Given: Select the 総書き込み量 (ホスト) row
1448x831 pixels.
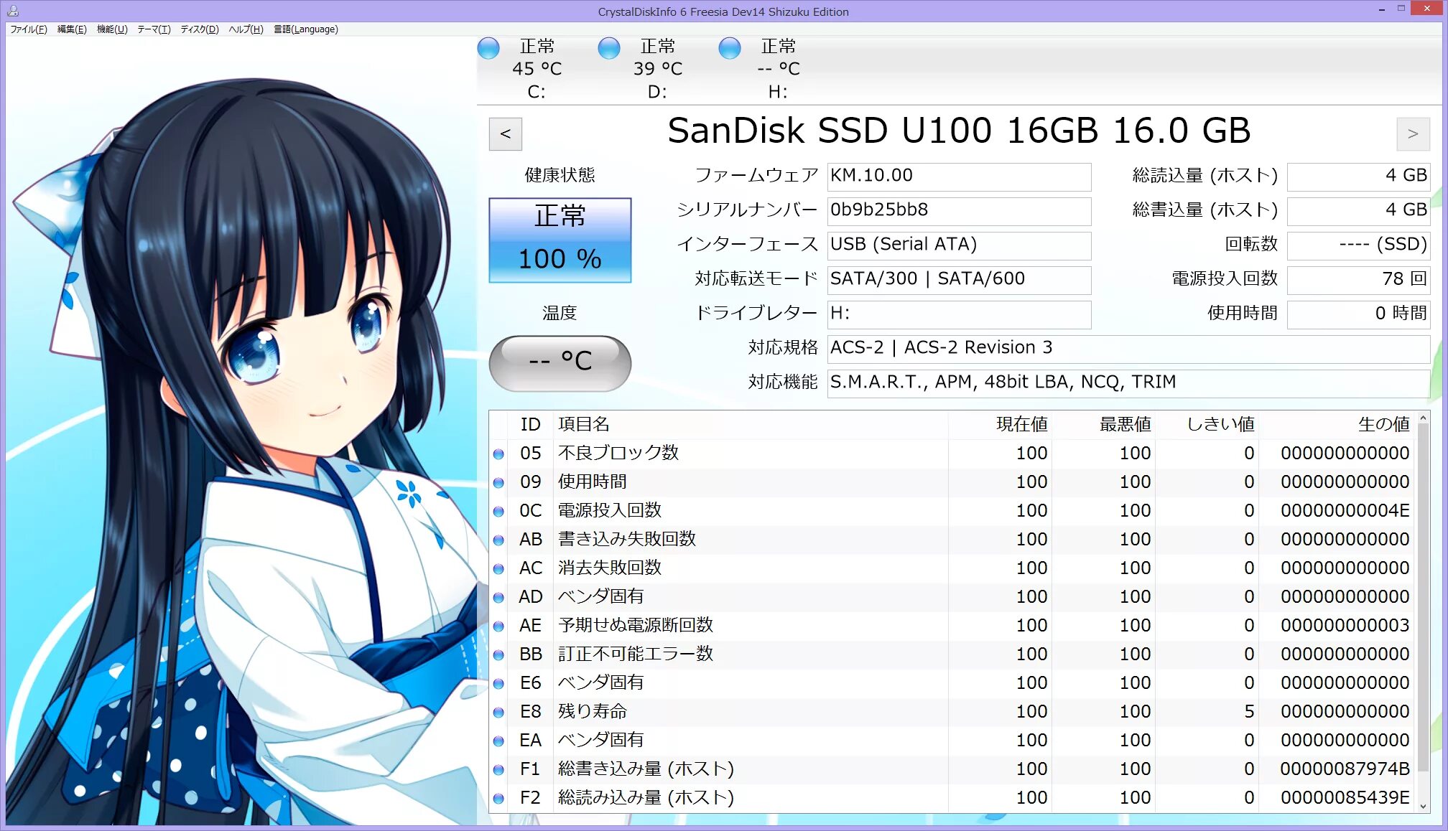Looking at the screenshot, I should point(952,769).
